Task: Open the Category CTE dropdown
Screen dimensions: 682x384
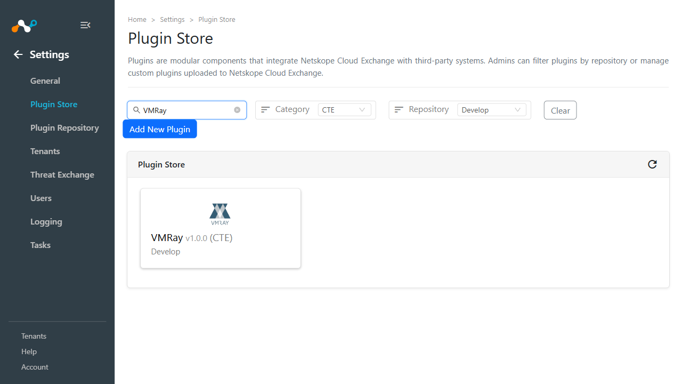Action: [x=344, y=110]
